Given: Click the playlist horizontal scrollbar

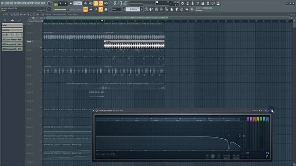Looking at the screenshot, I should coord(107,18).
